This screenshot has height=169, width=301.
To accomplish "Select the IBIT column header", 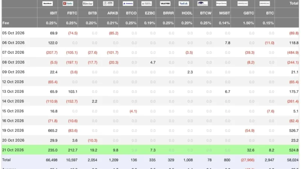I will 53,13.
